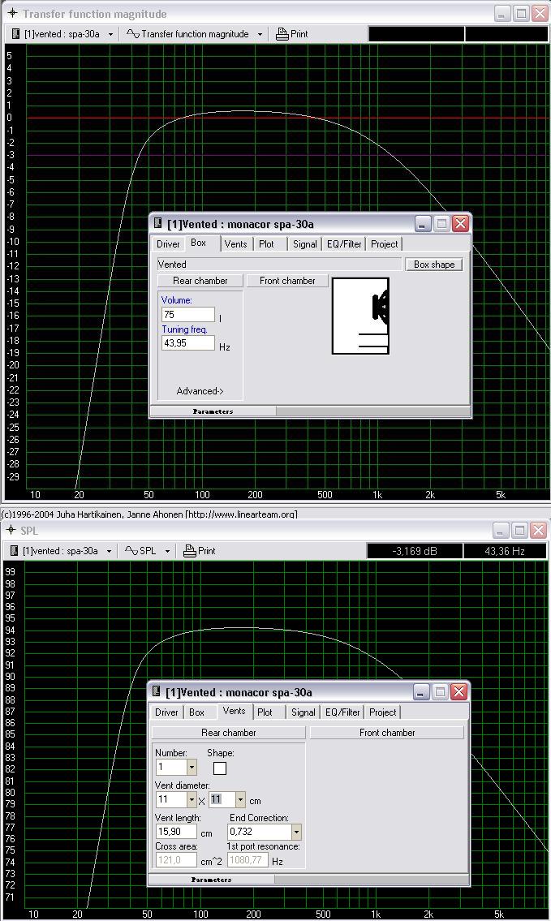Click Front chamber button in Vents tab
Image resolution: width=551 pixels, height=921 pixels.
387,733
